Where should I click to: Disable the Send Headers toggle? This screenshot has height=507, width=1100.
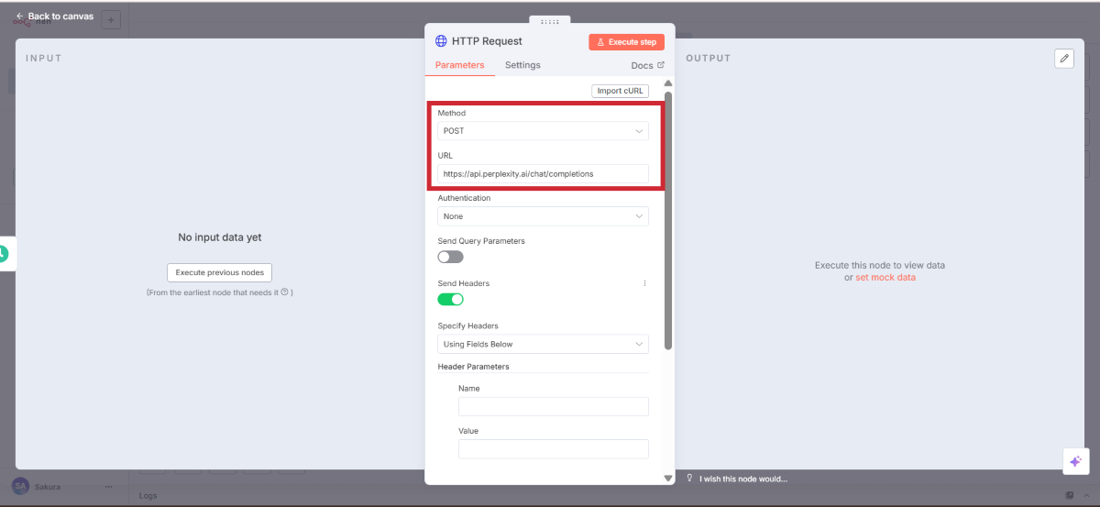(450, 299)
